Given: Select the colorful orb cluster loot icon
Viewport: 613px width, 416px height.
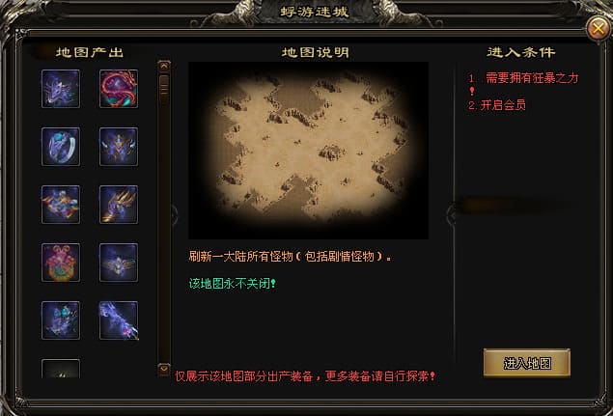Looking at the screenshot, I should [61, 205].
